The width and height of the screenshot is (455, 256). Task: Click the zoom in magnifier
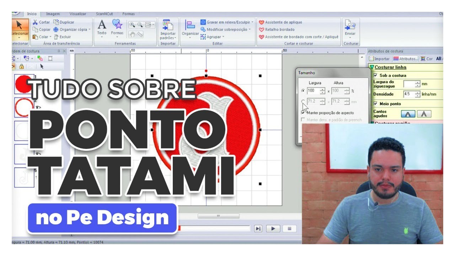[x=132, y=25]
